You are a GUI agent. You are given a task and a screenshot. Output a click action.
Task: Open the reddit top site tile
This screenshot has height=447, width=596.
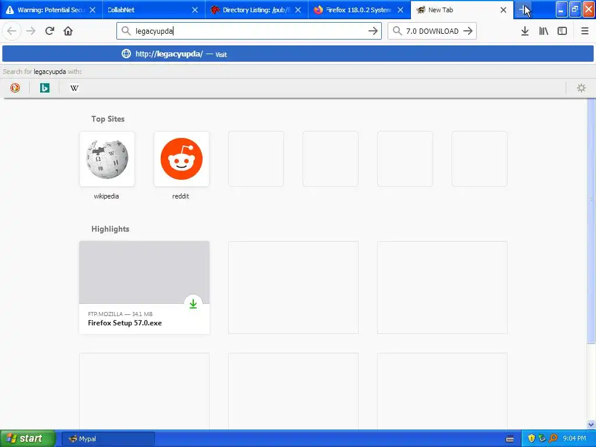click(x=182, y=159)
